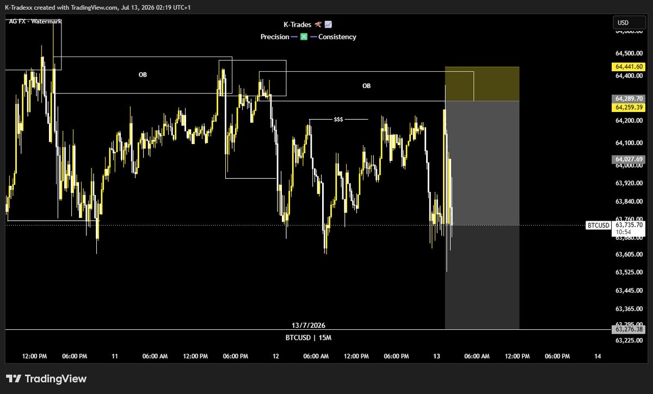
Task: Click the Precision — Consistency subtitle
Action: (309, 37)
